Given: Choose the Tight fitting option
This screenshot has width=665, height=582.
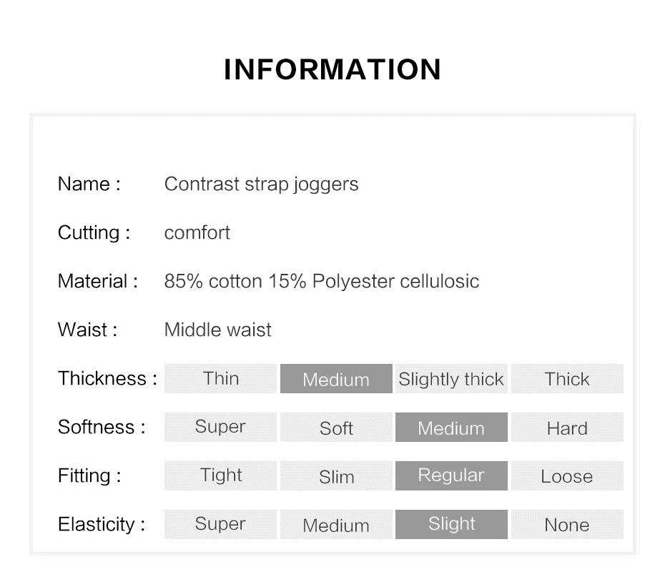Looking at the screenshot, I should tap(220, 475).
